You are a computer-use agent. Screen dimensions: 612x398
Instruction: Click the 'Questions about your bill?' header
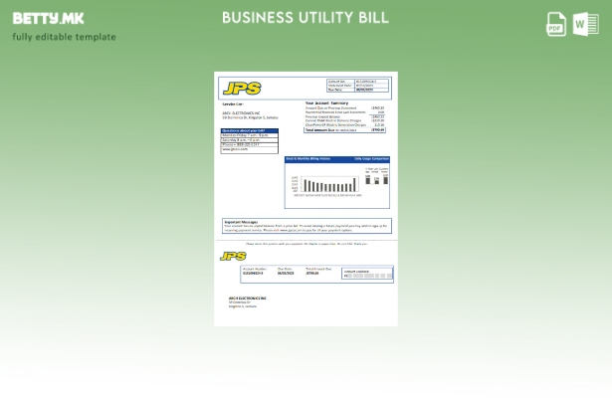coord(249,130)
